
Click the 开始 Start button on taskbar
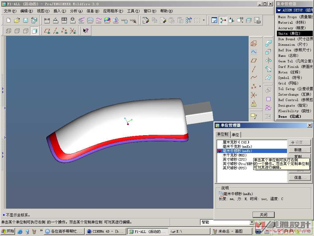point(8,231)
